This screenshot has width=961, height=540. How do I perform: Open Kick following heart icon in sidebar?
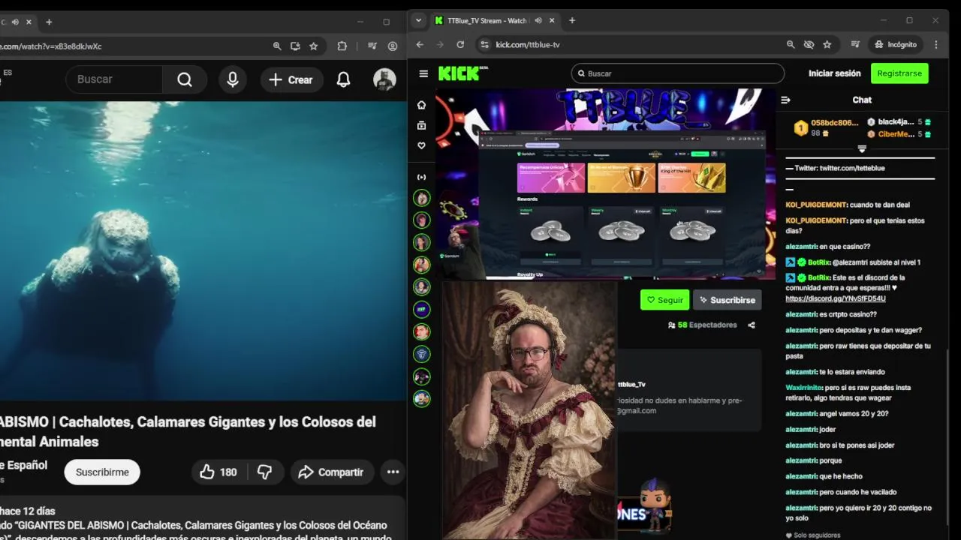[x=421, y=145]
